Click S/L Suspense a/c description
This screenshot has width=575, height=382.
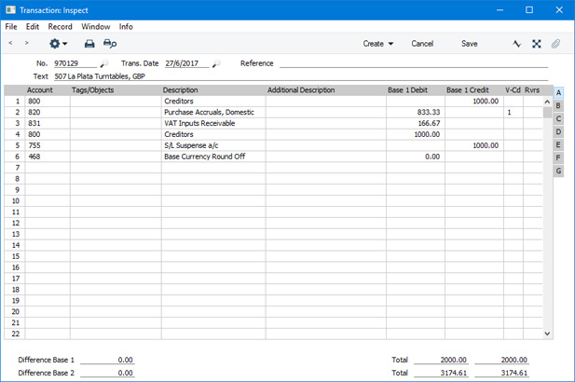(191, 145)
